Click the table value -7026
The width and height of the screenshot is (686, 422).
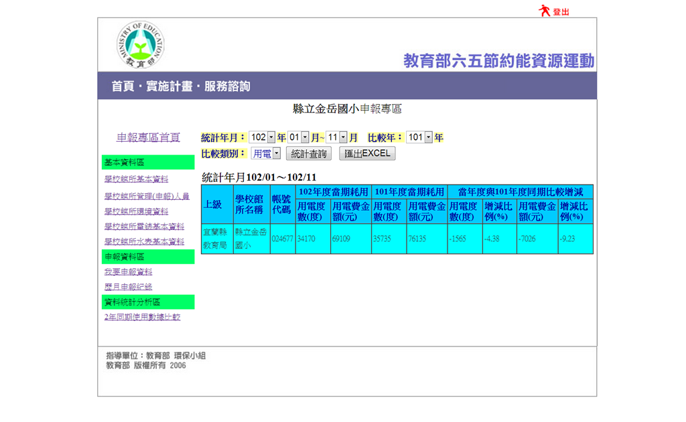click(527, 239)
